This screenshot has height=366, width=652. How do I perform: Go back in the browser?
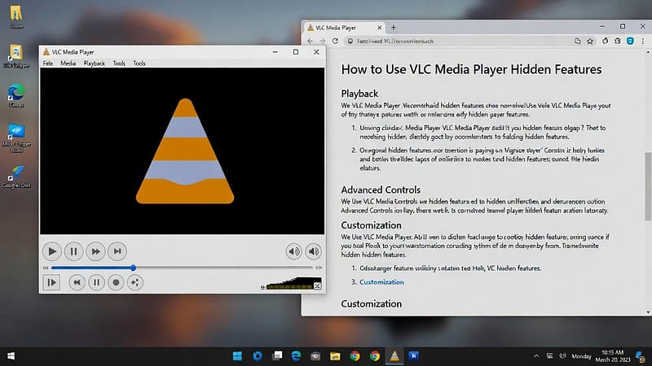pyautogui.click(x=311, y=41)
